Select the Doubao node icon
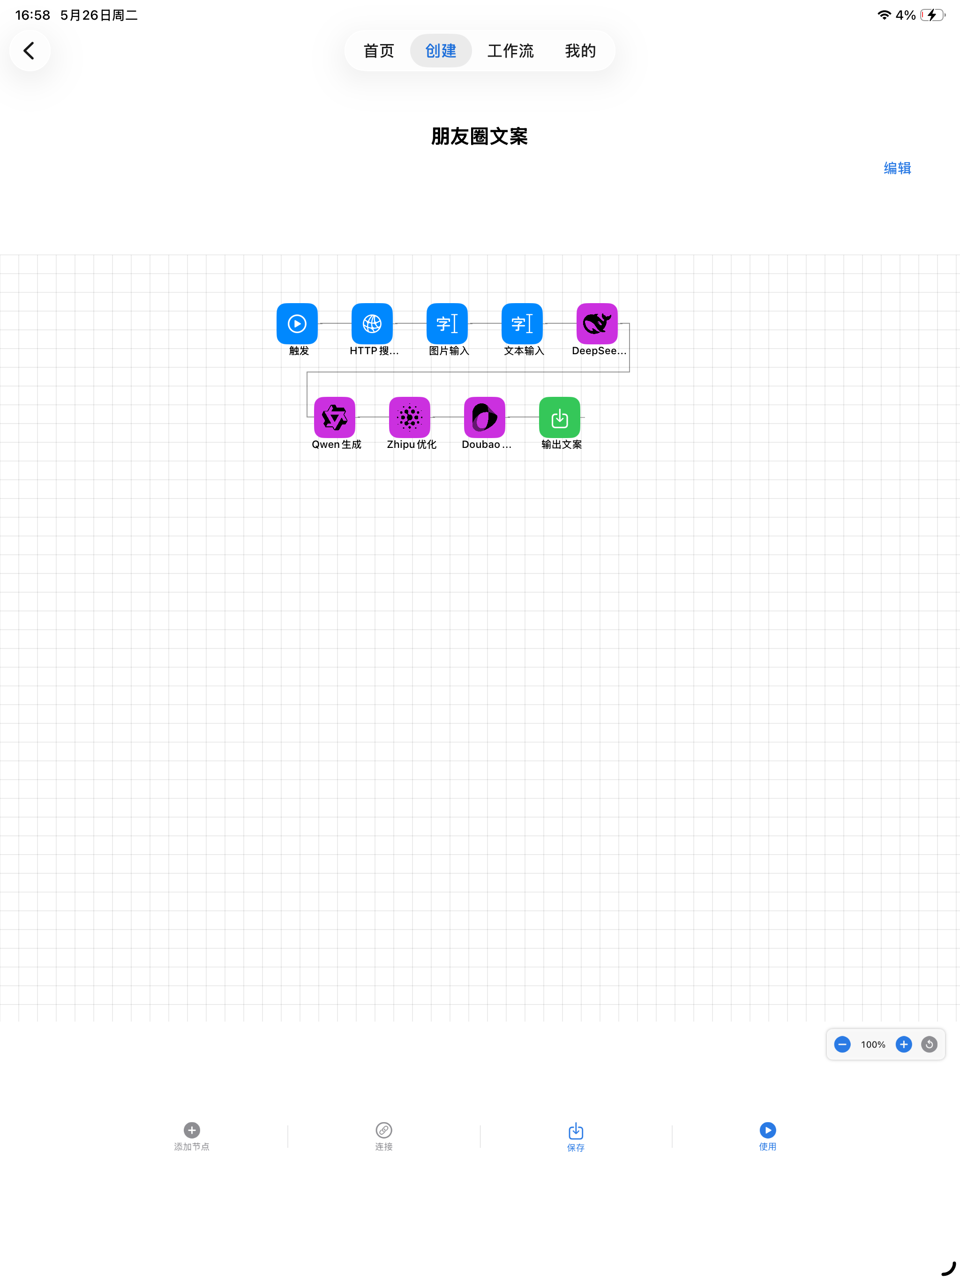The height and width of the screenshot is (1280, 960). pos(485,417)
